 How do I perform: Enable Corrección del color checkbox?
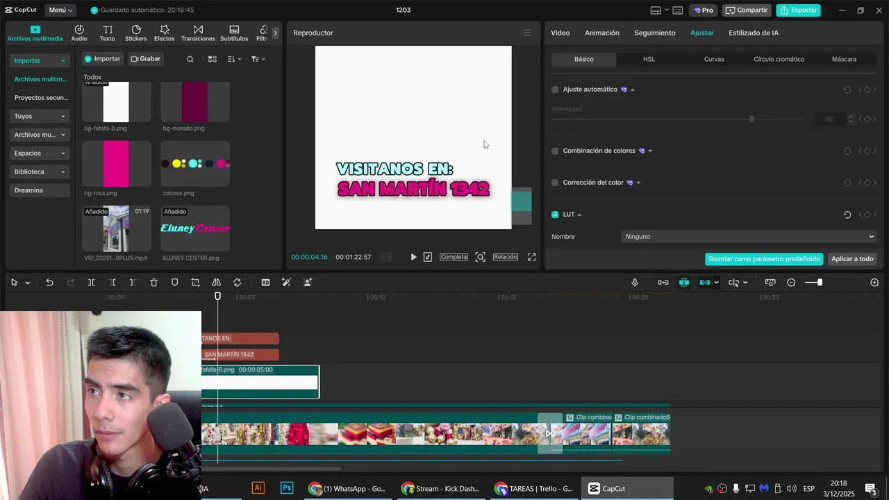555,183
